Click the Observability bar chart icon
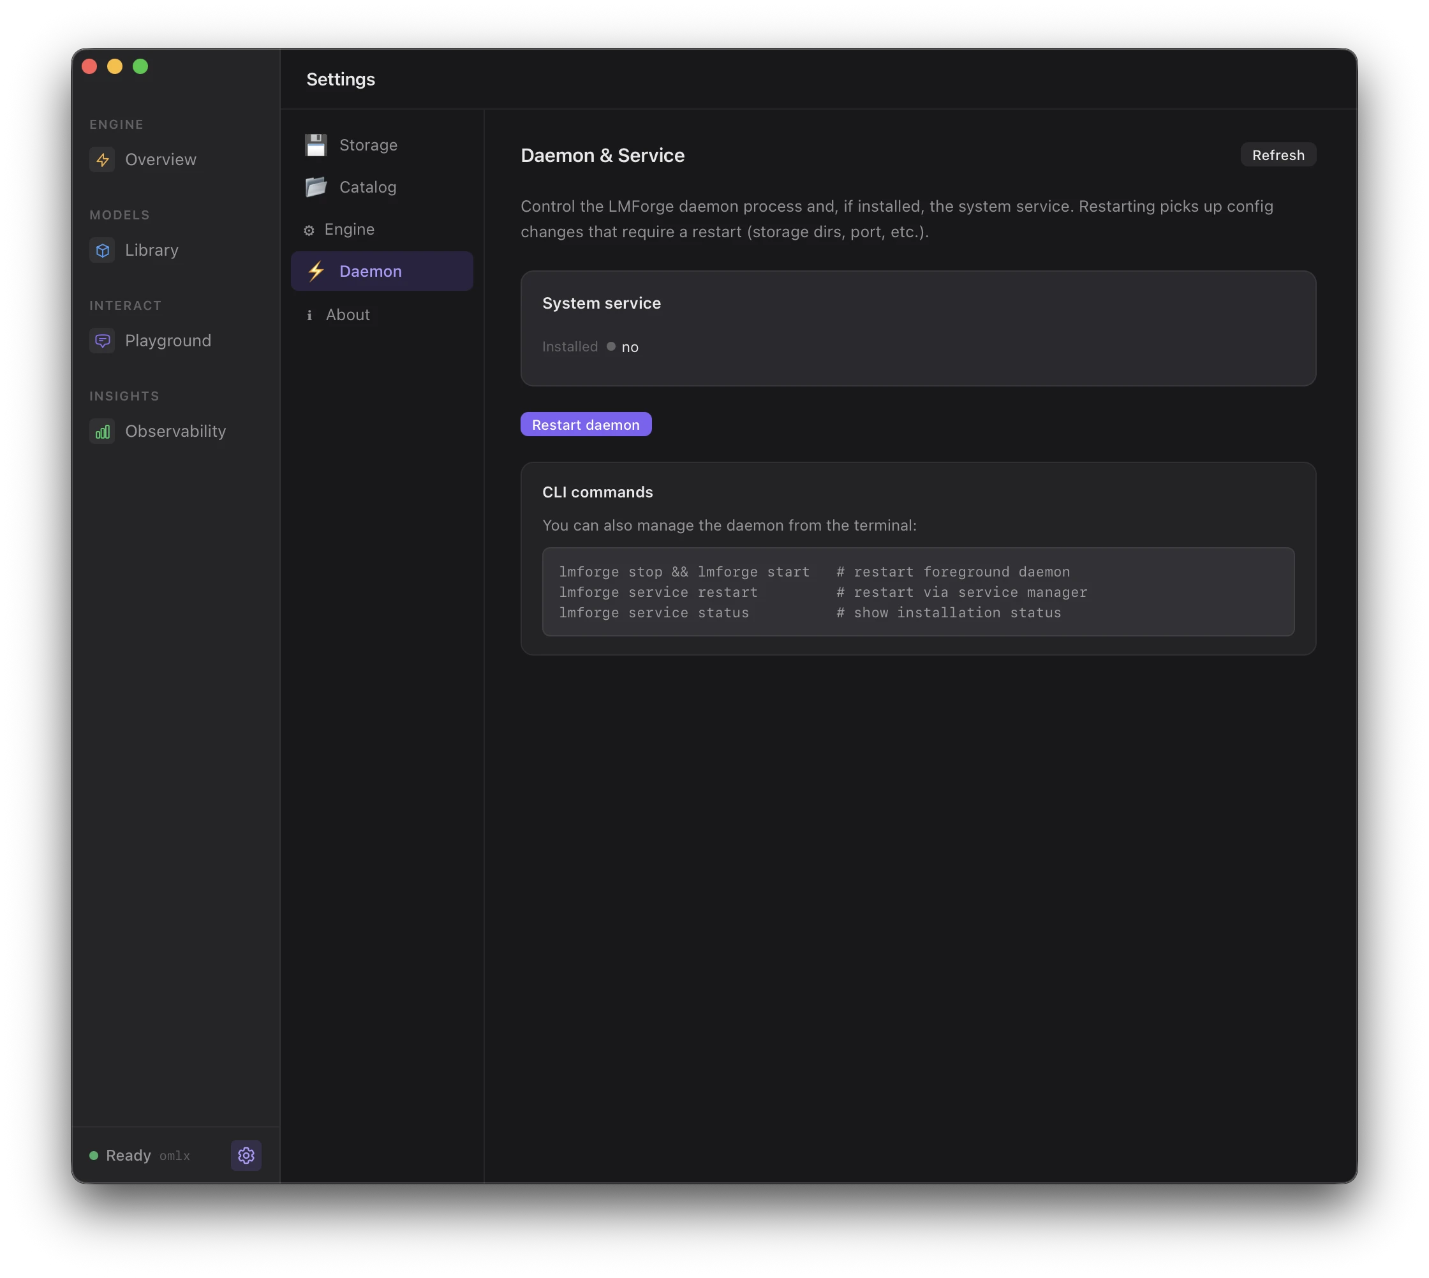This screenshot has height=1278, width=1429. coord(103,431)
